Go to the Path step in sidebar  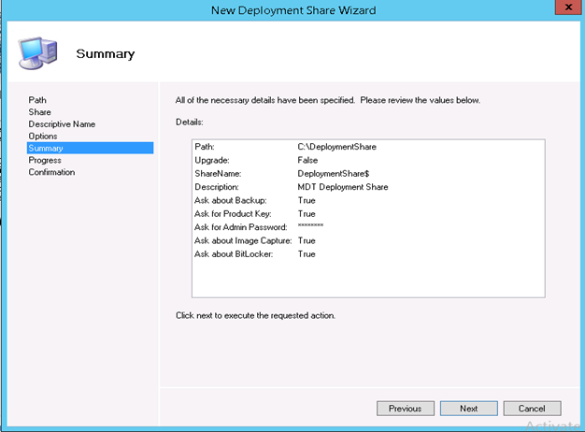click(37, 100)
